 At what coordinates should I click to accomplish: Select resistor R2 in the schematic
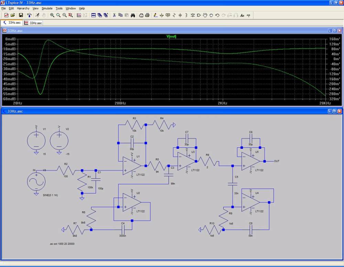(66, 170)
